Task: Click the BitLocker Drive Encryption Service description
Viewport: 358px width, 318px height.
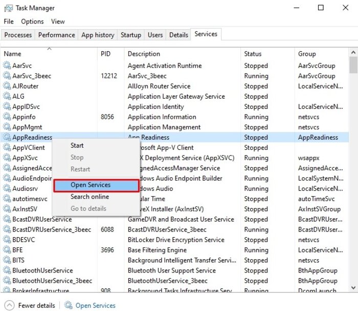Action: pos(176,240)
